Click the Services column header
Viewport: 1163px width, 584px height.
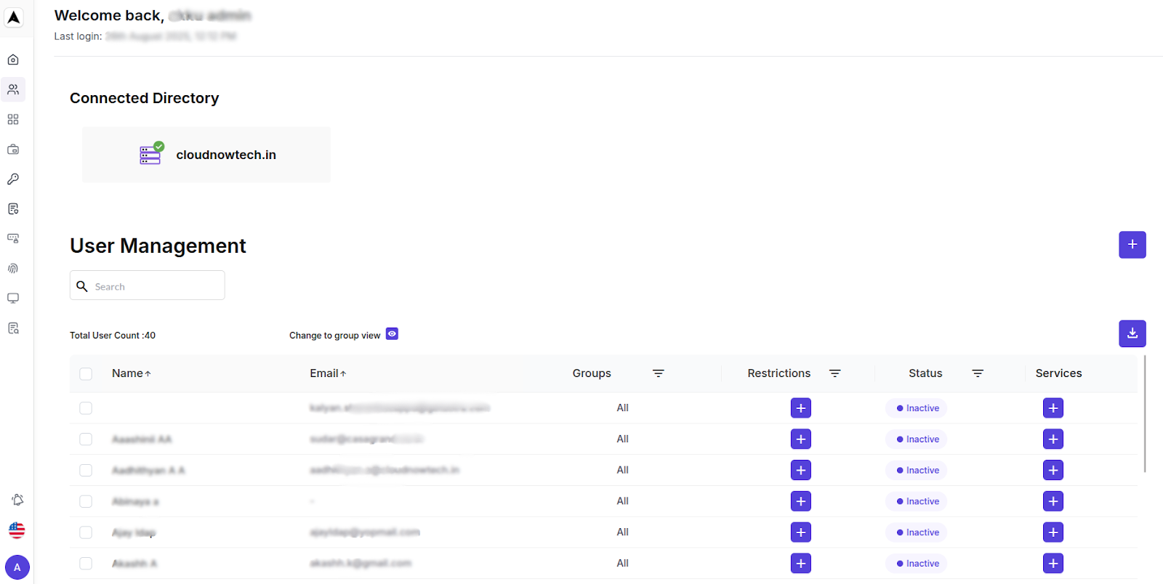(x=1058, y=373)
